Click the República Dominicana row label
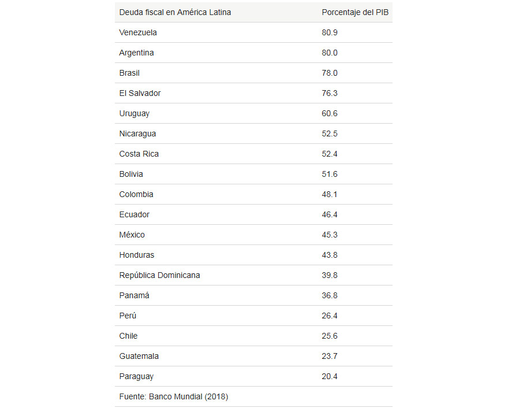Screen dimensions: 508x408 (159, 275)
